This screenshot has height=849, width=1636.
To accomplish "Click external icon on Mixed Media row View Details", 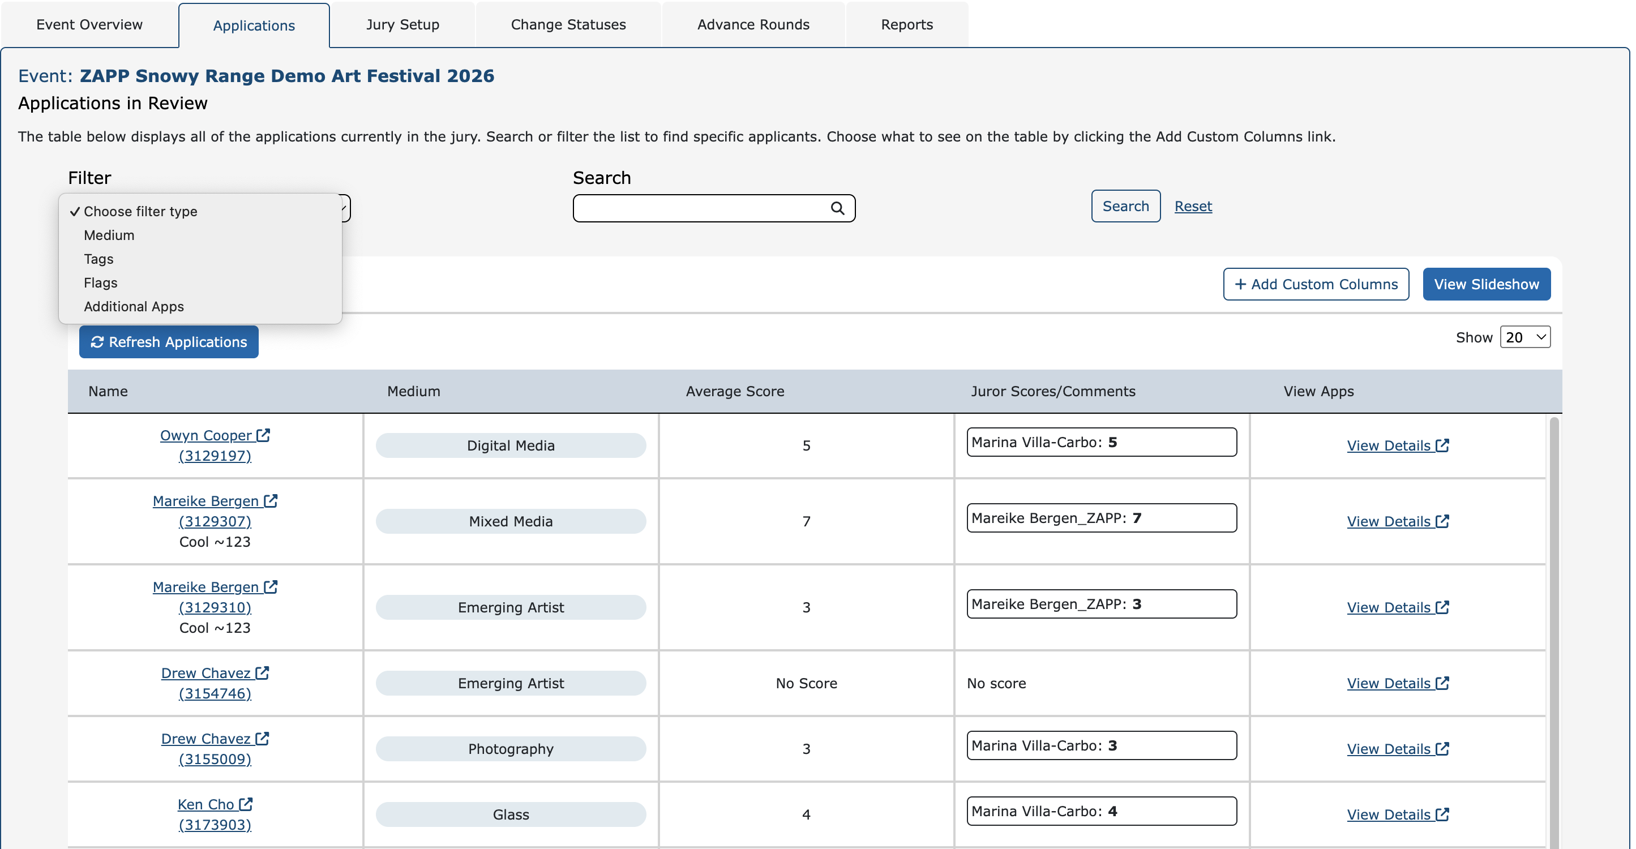I will click(x=1442, y=521).
